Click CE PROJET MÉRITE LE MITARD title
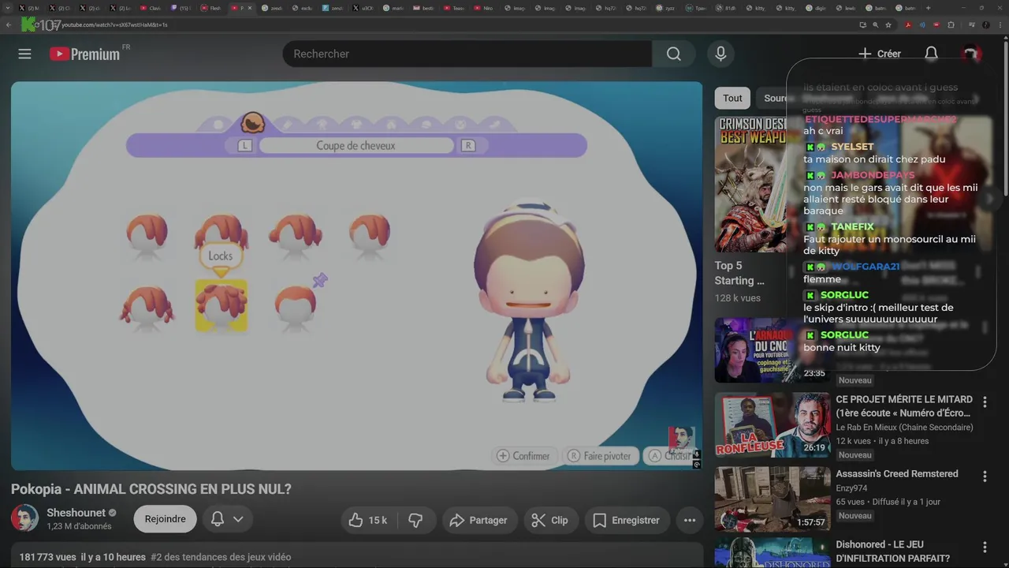Screen dimensions: 1009x568 904,406
